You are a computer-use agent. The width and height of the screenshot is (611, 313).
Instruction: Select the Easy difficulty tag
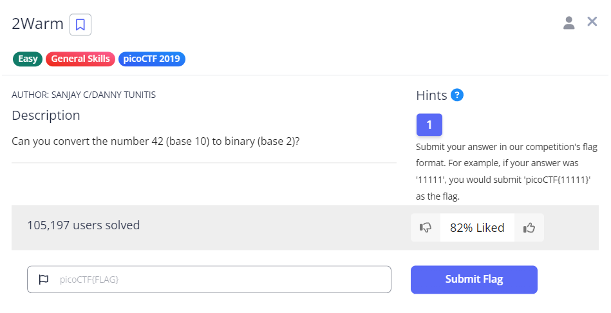click(x=28, y=59)
